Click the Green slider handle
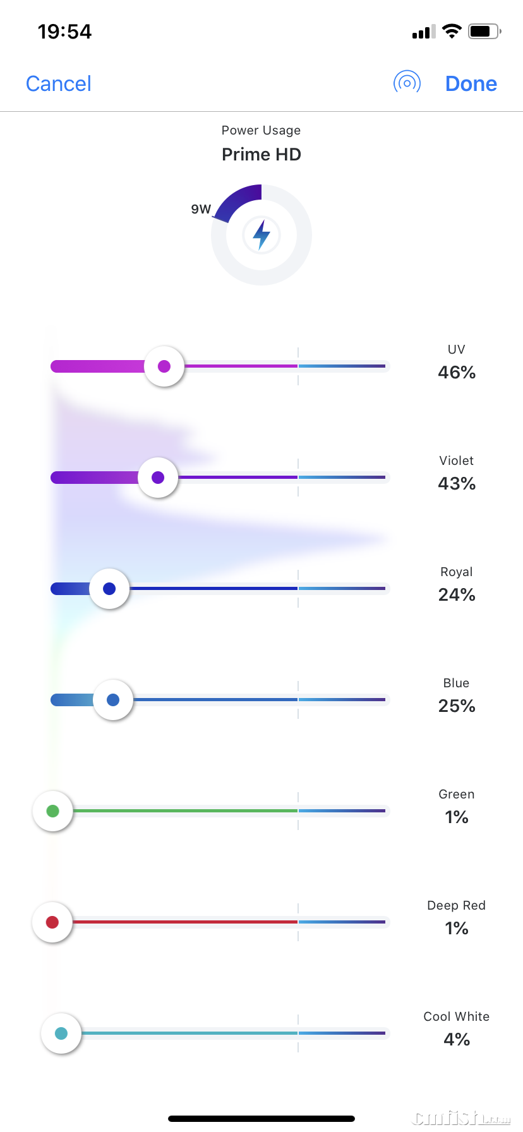Screen dimensions: 523x1132 53,811
